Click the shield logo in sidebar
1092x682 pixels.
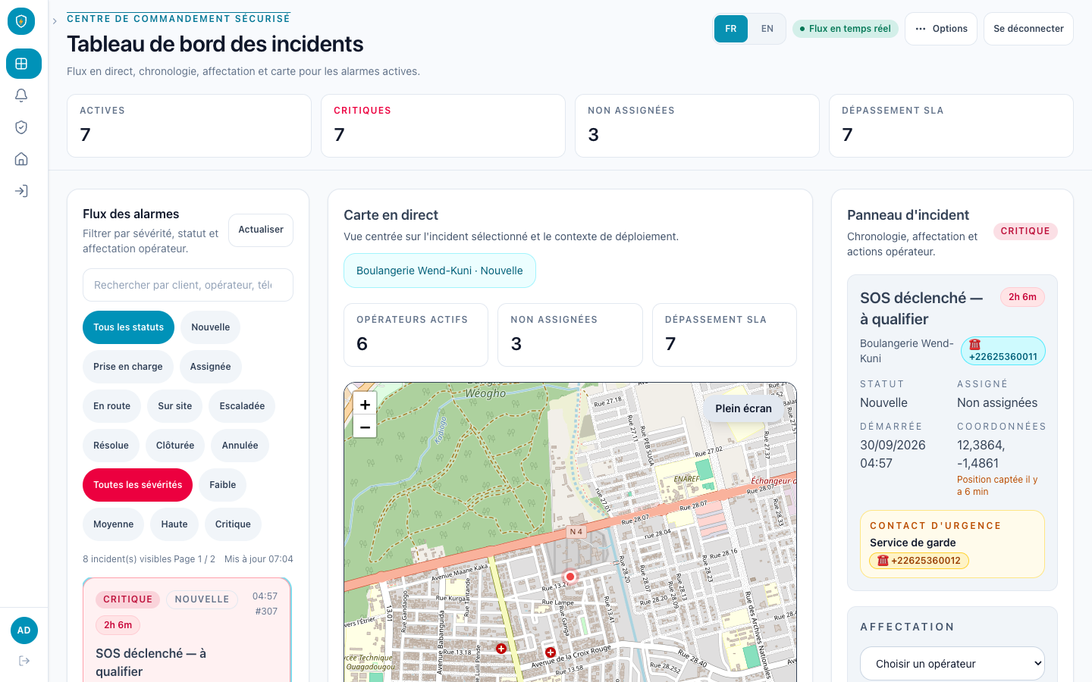(x=21, y=21)
